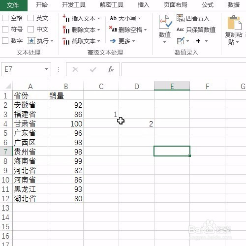Viewport: 246px width, 246px height.
Task: Click the blue arrow 更多 icon
Action: [113, 41]
